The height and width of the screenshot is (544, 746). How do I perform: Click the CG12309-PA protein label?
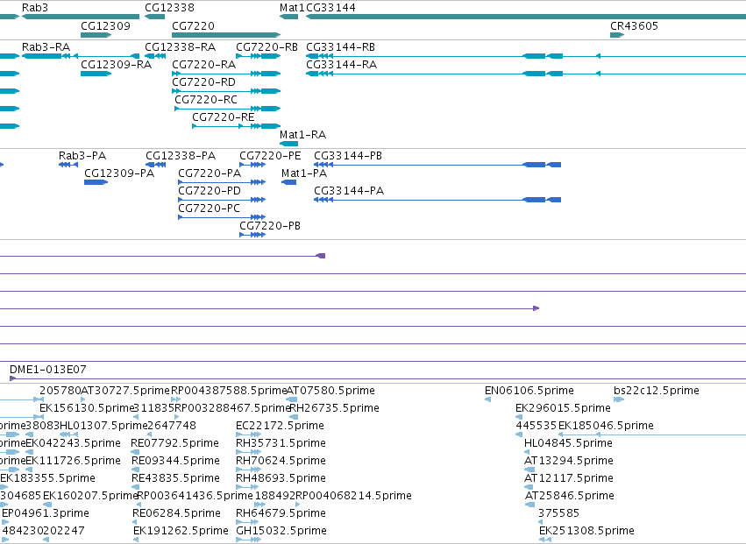pyautogui.click(x=119, y=173)
